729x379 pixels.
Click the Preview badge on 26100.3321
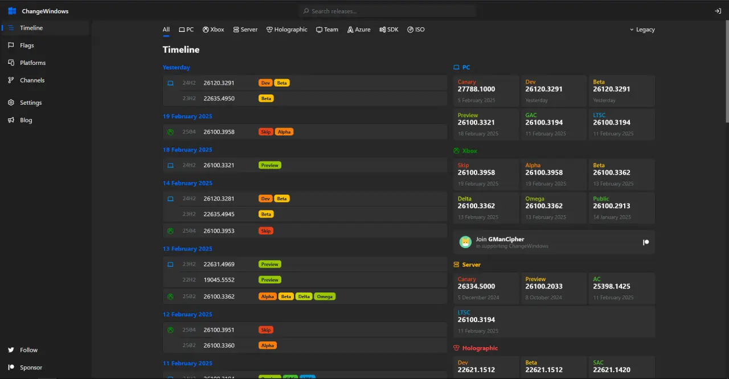pos(270,166)
